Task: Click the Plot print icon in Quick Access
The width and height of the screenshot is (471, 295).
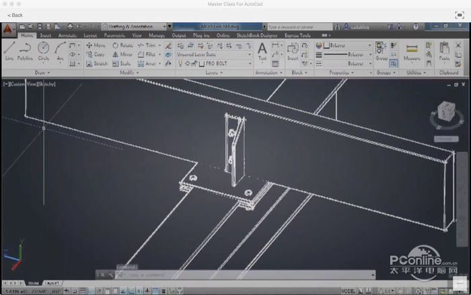Action: (70, 26)
